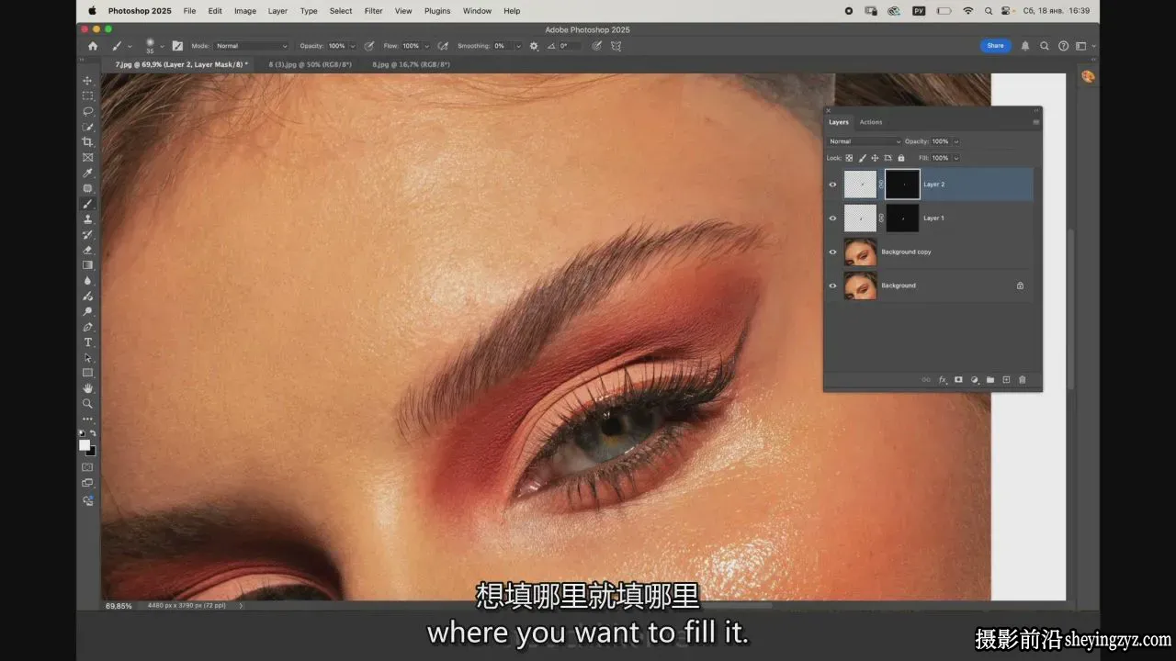Select the Hand tool
This screenshot has height=661, width=1176.
point(88,388)
